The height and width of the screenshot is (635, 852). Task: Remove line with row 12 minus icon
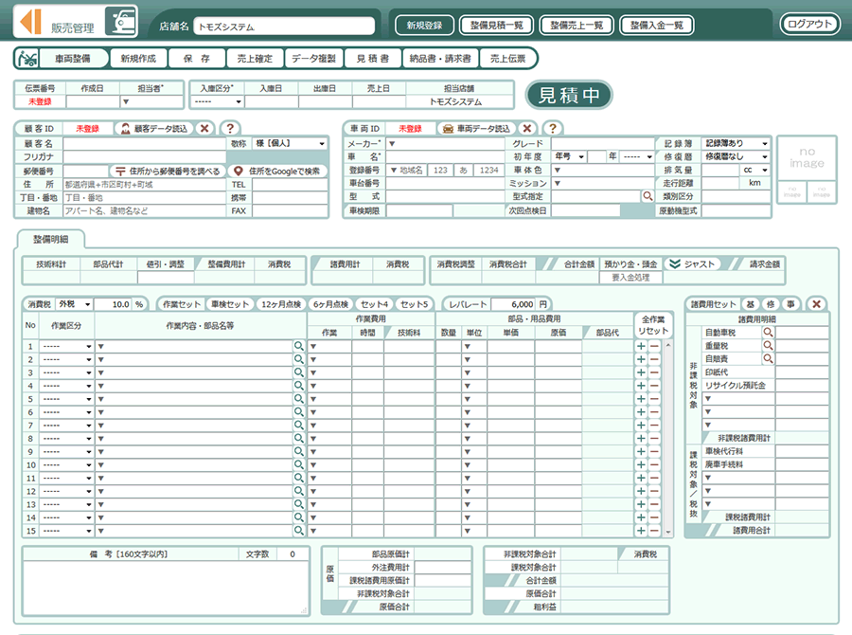(654, 491)
